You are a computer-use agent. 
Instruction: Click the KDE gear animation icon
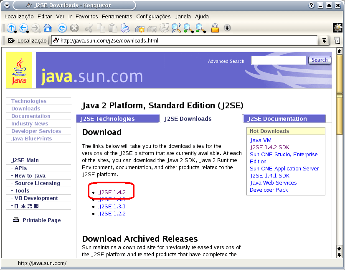coord(337,28)
